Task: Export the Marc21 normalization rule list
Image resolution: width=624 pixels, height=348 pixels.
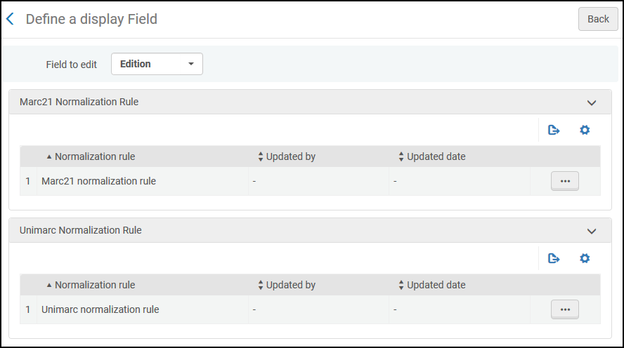Action: point(554,130)
